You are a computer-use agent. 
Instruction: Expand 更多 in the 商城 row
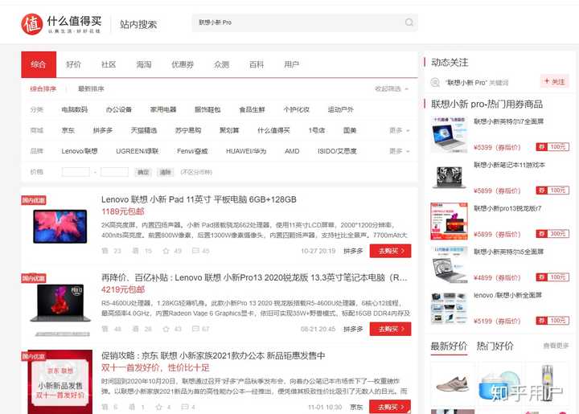coord(399,130)
